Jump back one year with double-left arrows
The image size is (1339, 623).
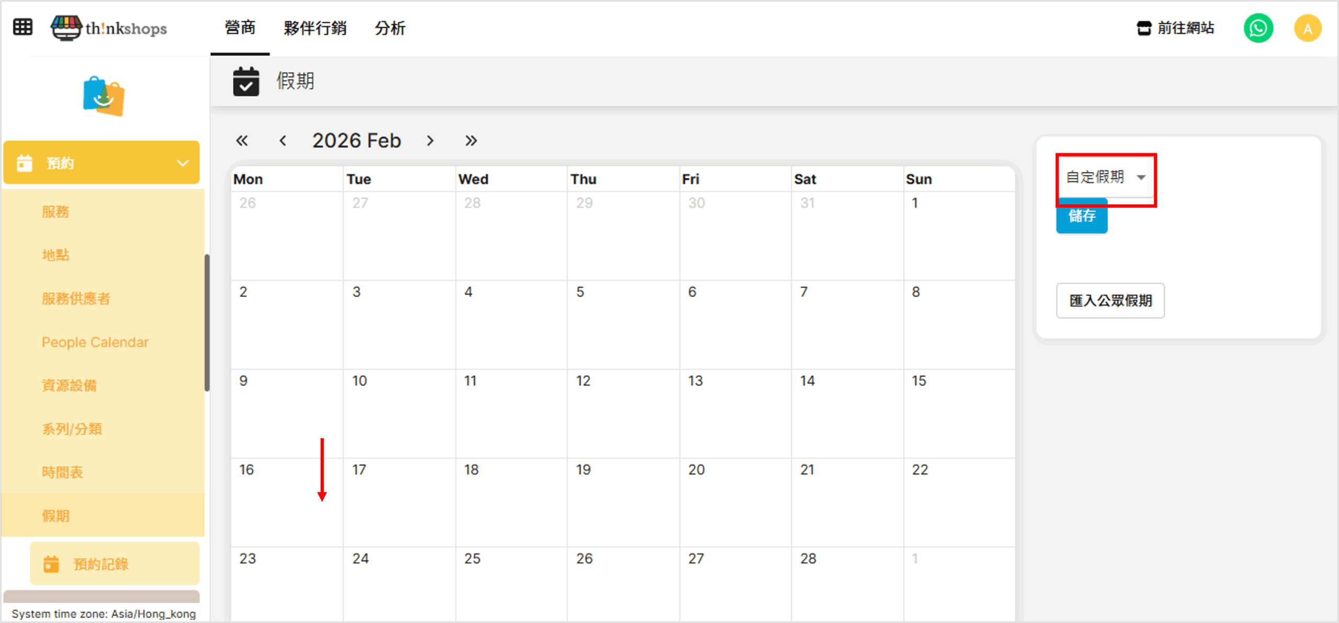coord(242,141)
